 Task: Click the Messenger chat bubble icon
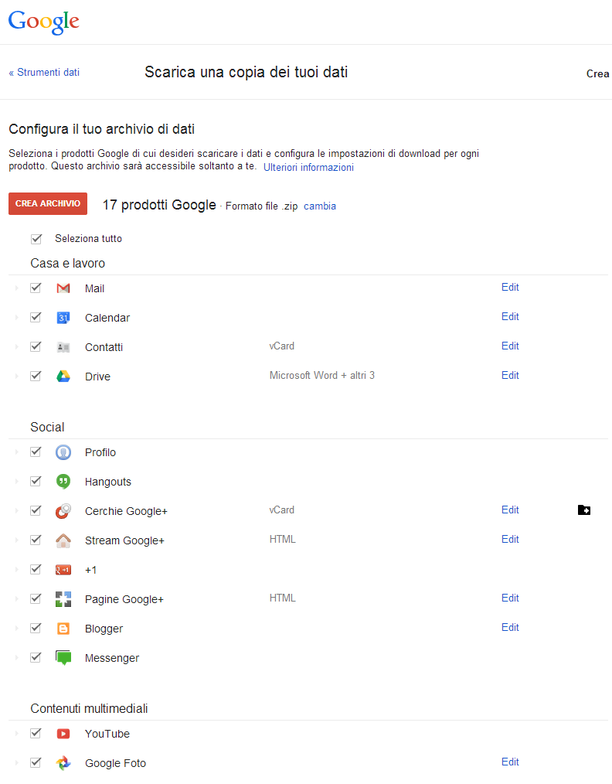pyautogui.click(x=63, y=658)
